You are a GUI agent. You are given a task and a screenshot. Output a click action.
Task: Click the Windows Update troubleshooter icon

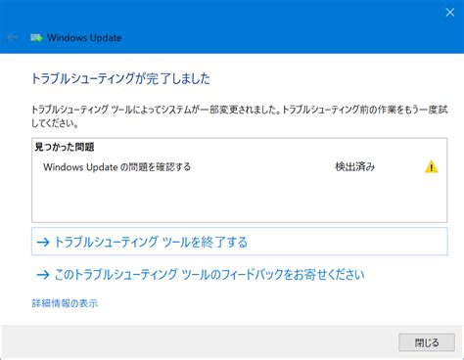(36, 37)
